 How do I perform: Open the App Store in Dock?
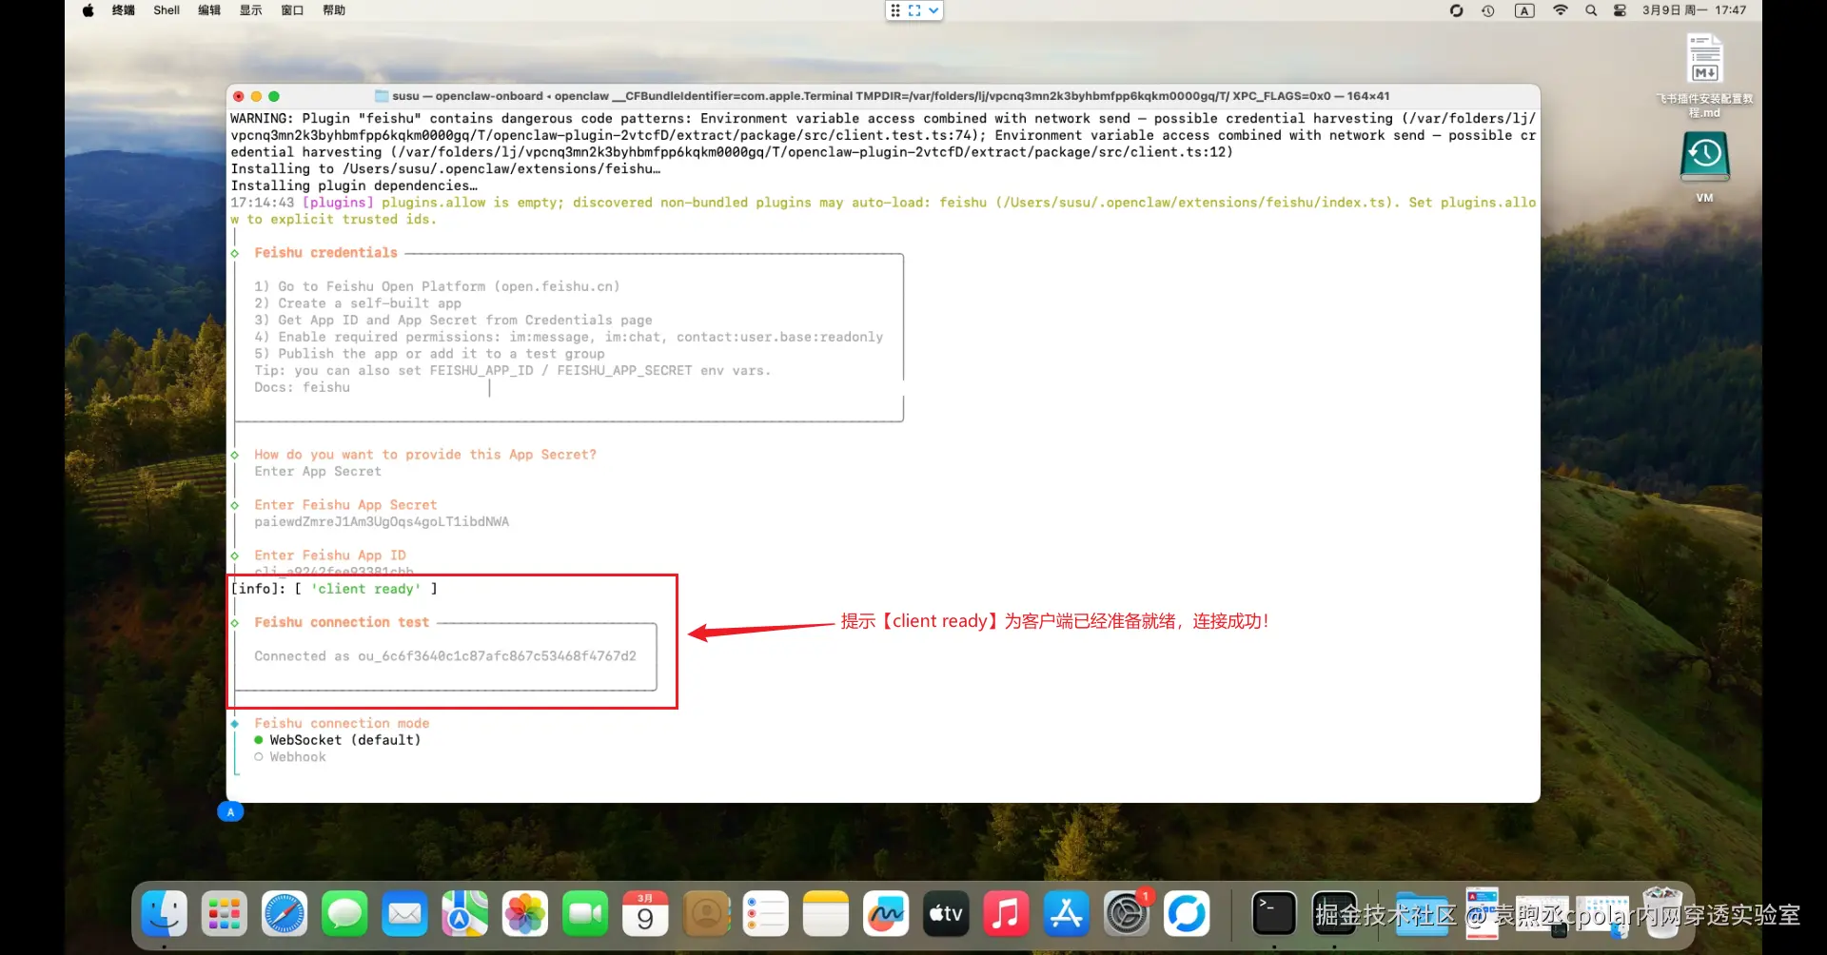coord(1066,914)
